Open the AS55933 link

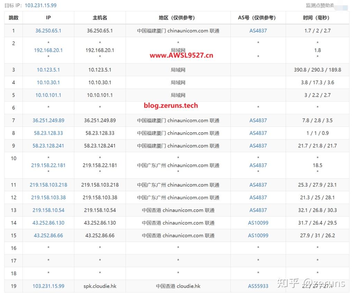click(258, 286)
